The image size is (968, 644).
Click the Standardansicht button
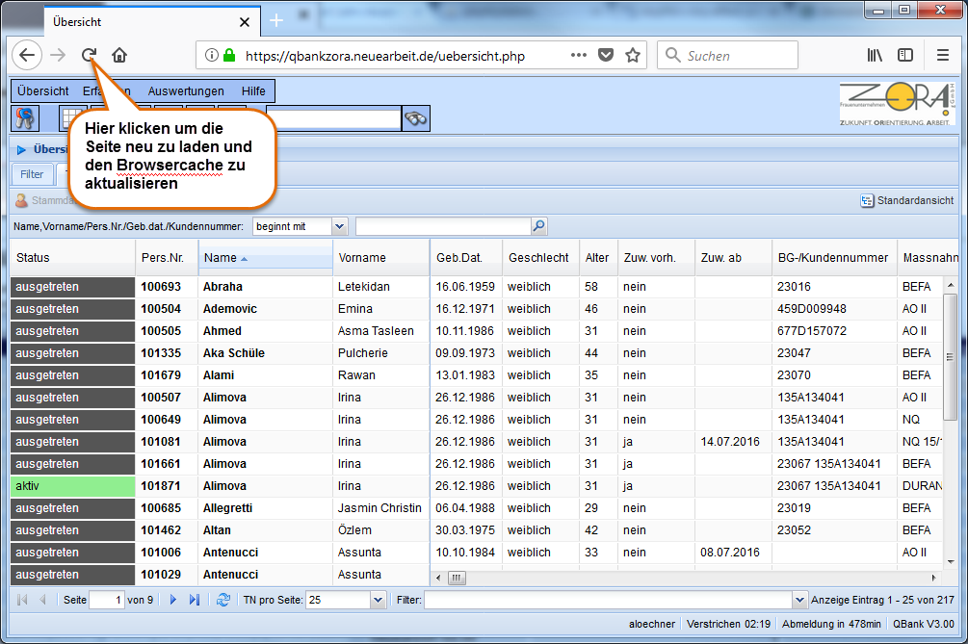point(907,200)
